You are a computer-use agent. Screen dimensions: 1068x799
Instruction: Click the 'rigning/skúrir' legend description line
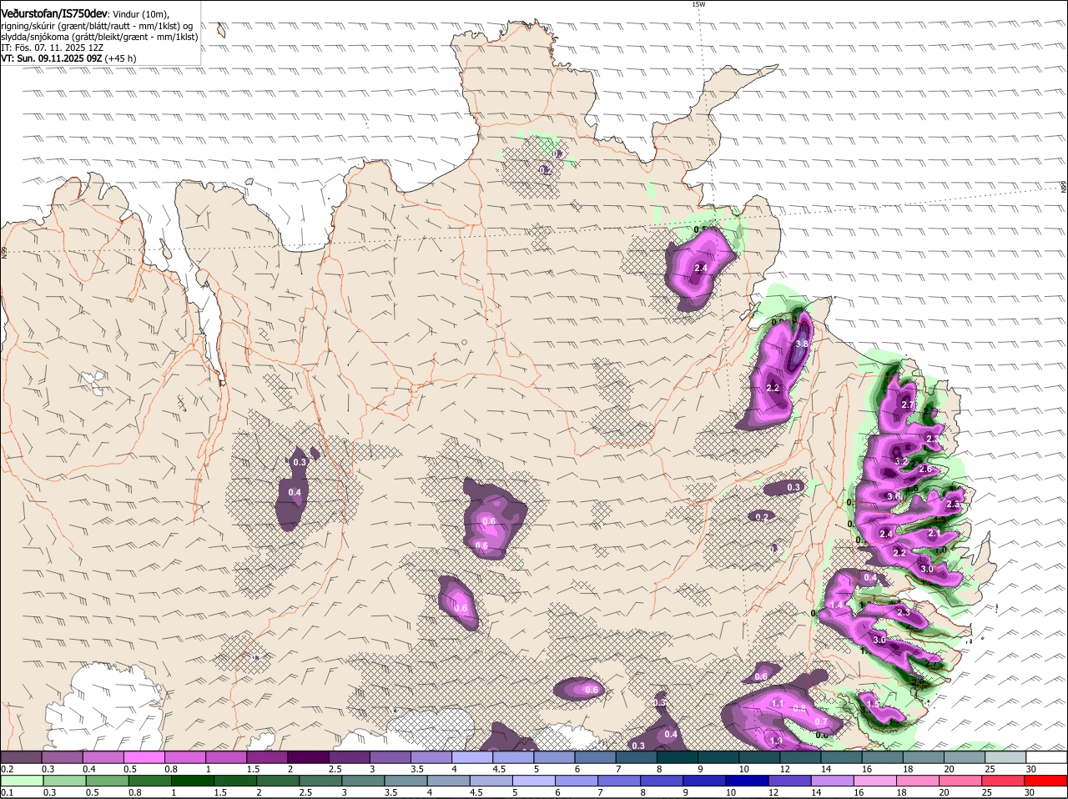pos(97,26)
